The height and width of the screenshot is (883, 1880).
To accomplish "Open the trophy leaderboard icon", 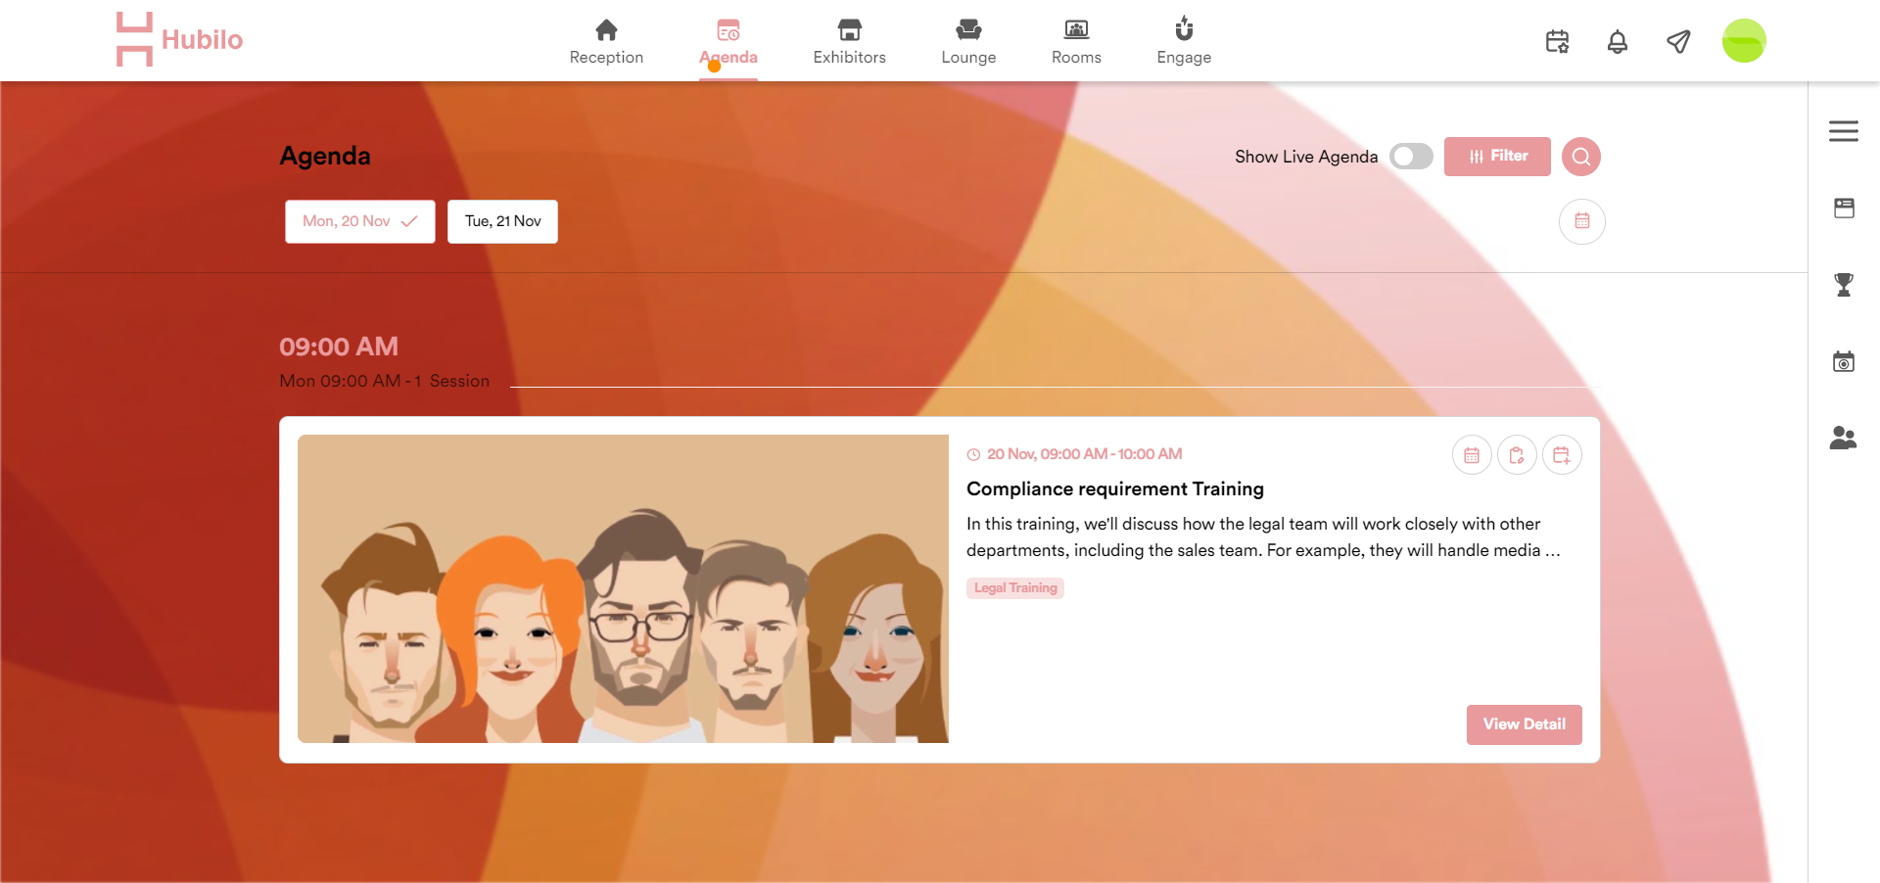I will (1844, 285).
